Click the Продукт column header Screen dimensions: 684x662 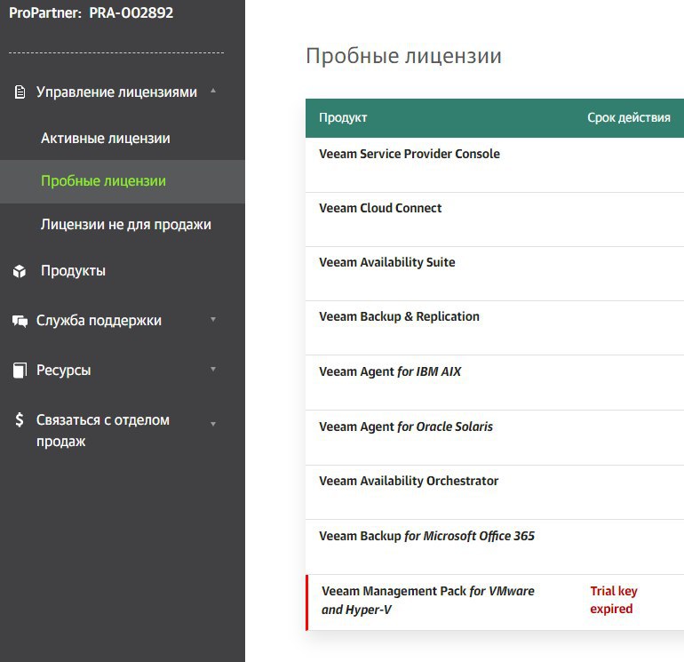pyautogui.click(x=343, y=117)
